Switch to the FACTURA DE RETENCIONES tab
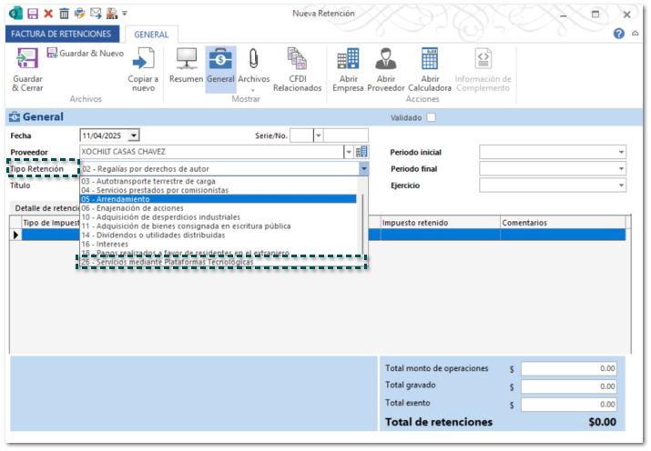Image resolution: width=651 pixels, height=451 pixels. 62,34
